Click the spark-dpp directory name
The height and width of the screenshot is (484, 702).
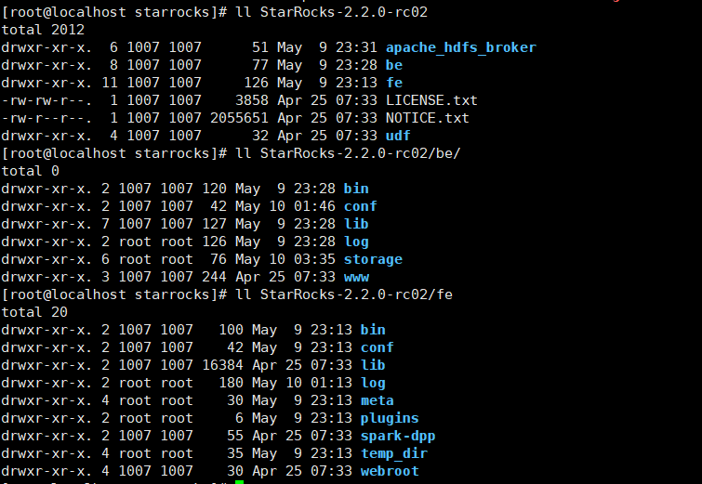coord(398,436)
